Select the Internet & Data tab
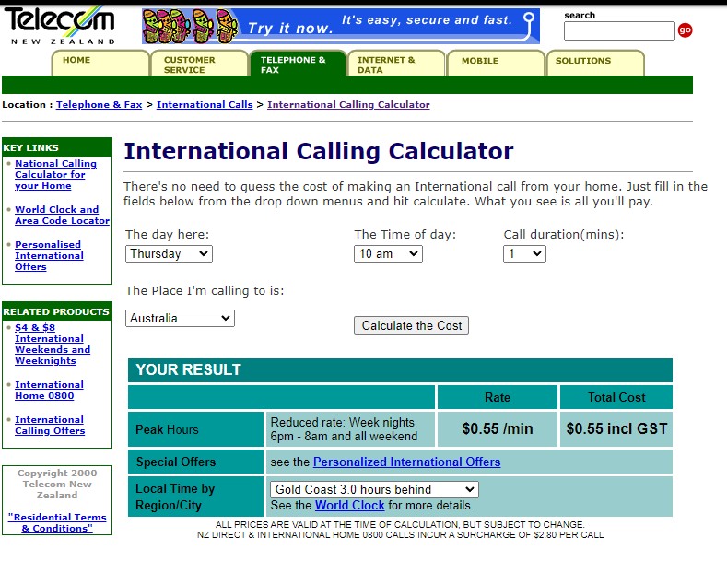This screenshot has width=727, height=573. point(396,64)
